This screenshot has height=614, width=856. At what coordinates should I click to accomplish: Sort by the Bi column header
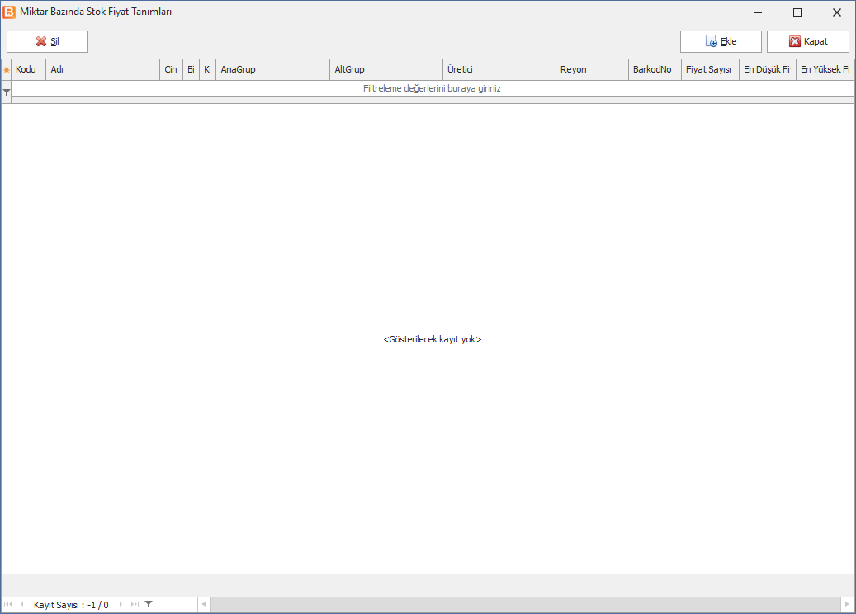pyautogui.click(x=191, y=70)
